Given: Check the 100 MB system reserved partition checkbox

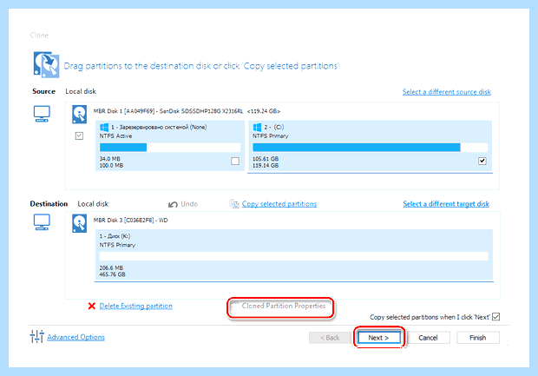Looking at the screenshot, I should tap(235, 161).
